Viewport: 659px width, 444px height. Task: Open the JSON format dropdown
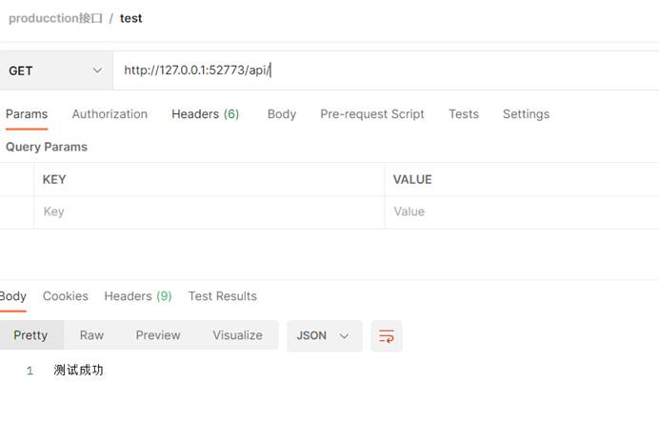(x=324, y=336)
